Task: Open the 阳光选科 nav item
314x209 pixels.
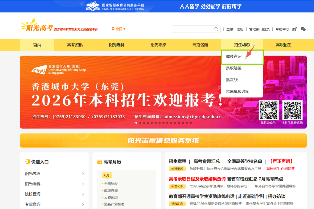Action: (x=117, y=45)
